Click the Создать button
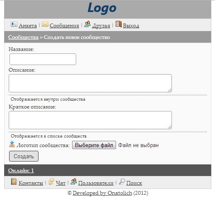Viewport: 215px width, 198px height. (24, 156)
